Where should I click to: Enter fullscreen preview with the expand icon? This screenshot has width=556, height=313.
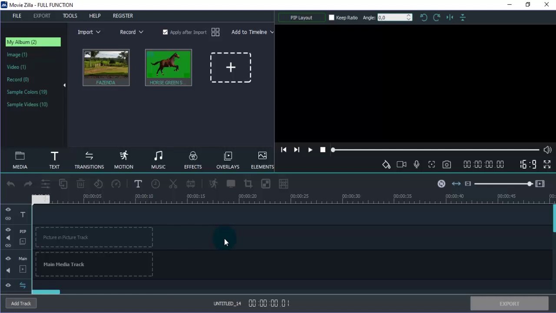pyautogui.click(x=547, y=164)
